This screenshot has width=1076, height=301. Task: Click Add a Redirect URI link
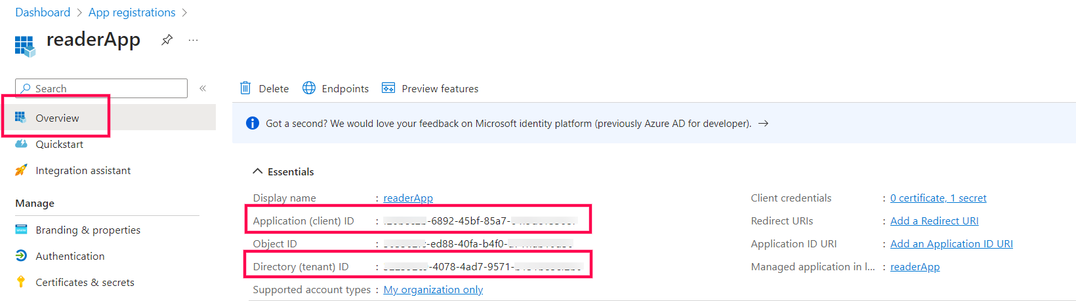pyautogui.click(x=934, y=221)
